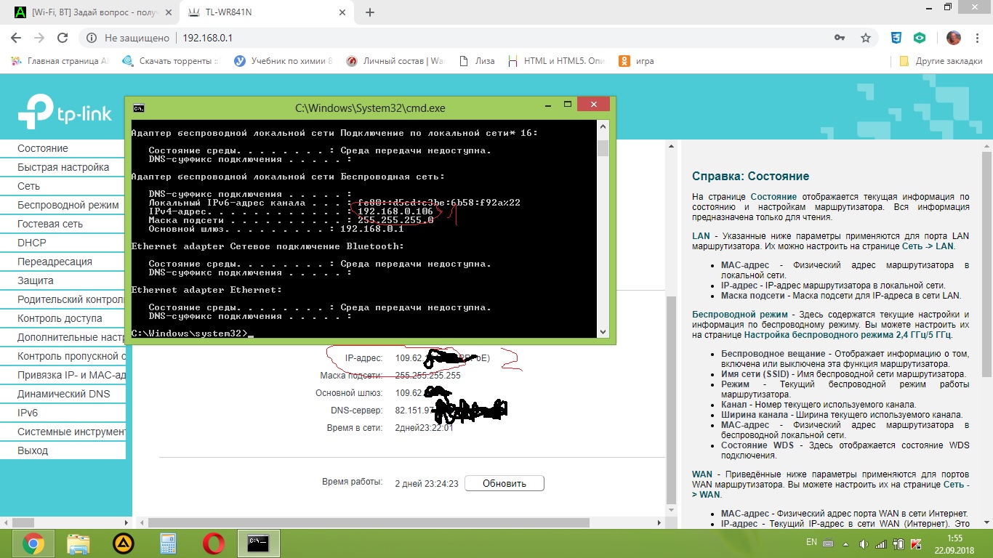This screenshot has width=993, height=558.
Task: Show hidden system tray icons
Action: [845, 543]
